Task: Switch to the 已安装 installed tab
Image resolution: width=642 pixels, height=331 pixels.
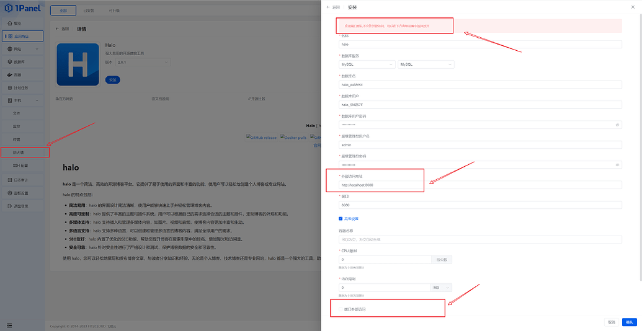Action: coord(89,11)
